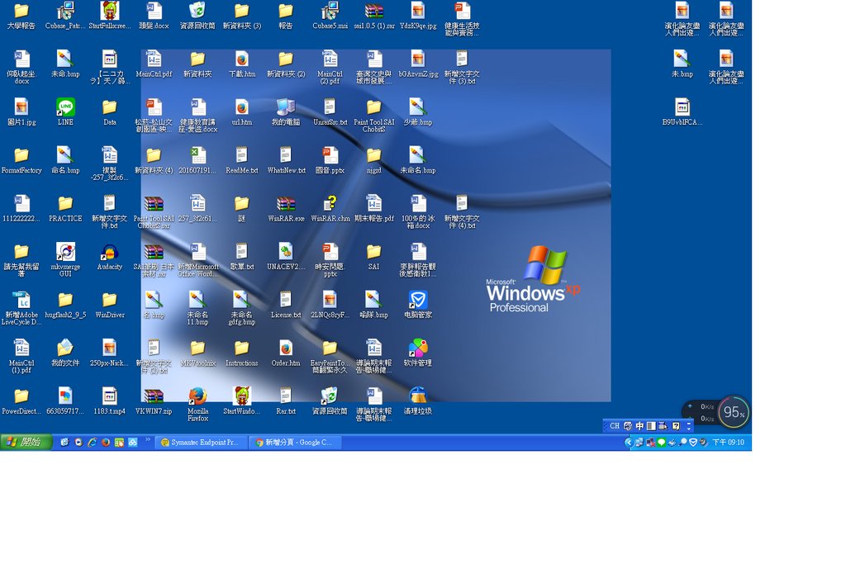Select the License.txt file

[286, 305]
